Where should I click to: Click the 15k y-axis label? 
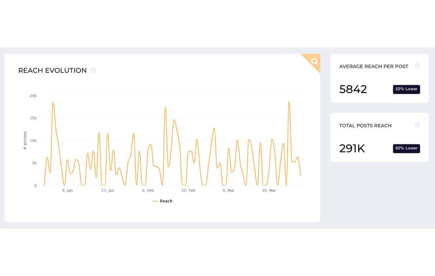click(x=33, y=118)
